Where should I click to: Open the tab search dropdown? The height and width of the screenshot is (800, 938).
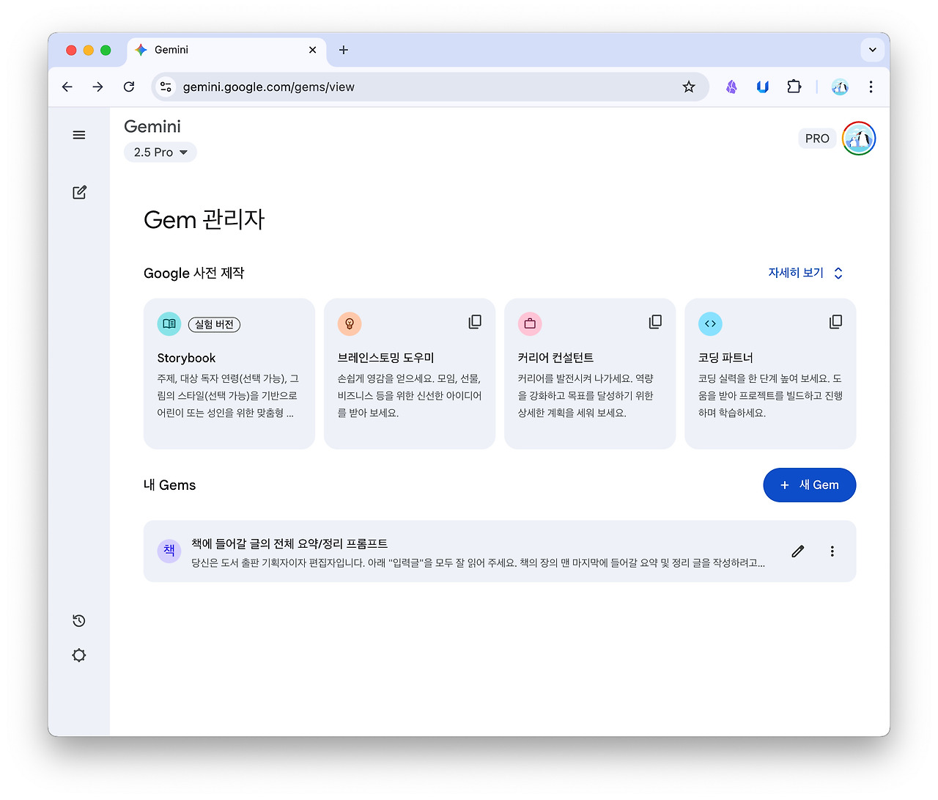[872, 50]
